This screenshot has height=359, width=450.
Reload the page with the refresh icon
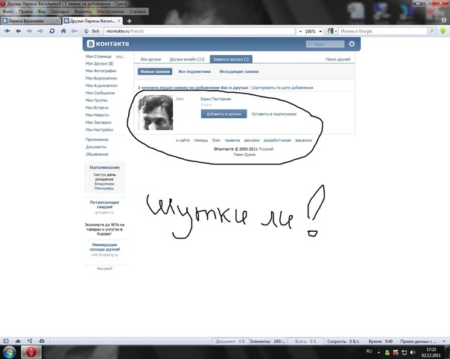(x=52, y=31)
